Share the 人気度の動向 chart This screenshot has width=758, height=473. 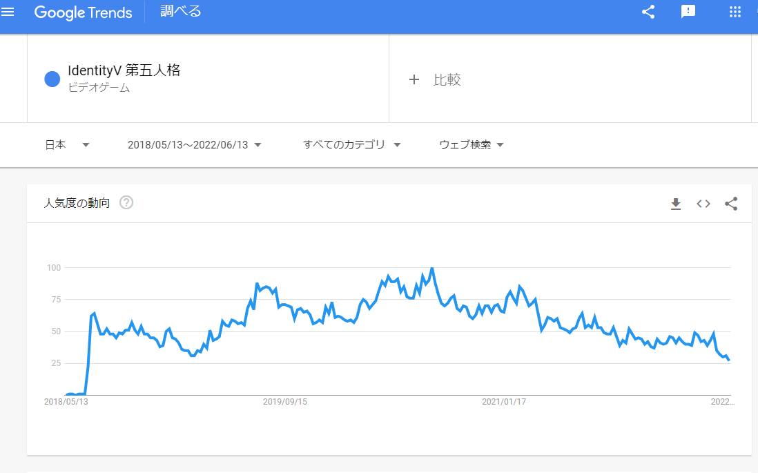(731, 203)
